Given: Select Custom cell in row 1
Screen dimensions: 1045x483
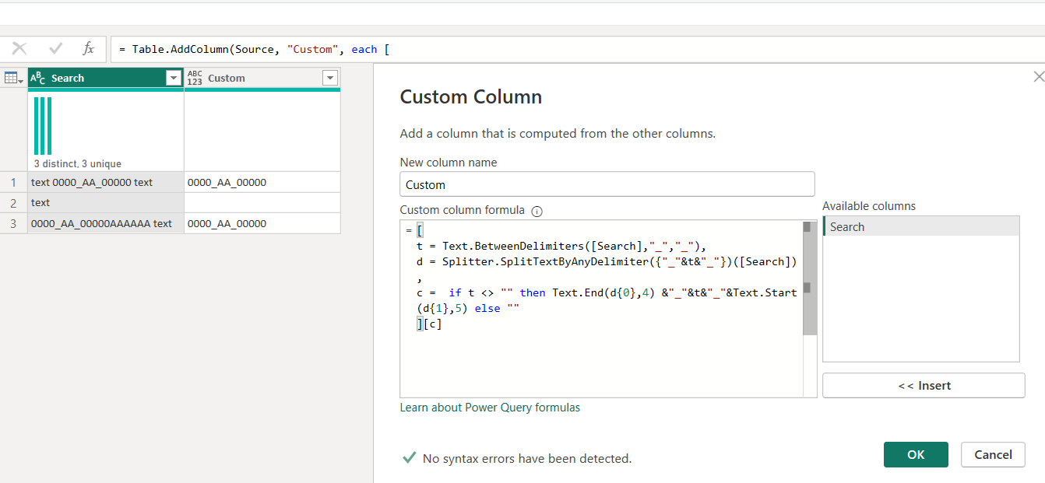Looking at the screenshot, I should (262, 182).
